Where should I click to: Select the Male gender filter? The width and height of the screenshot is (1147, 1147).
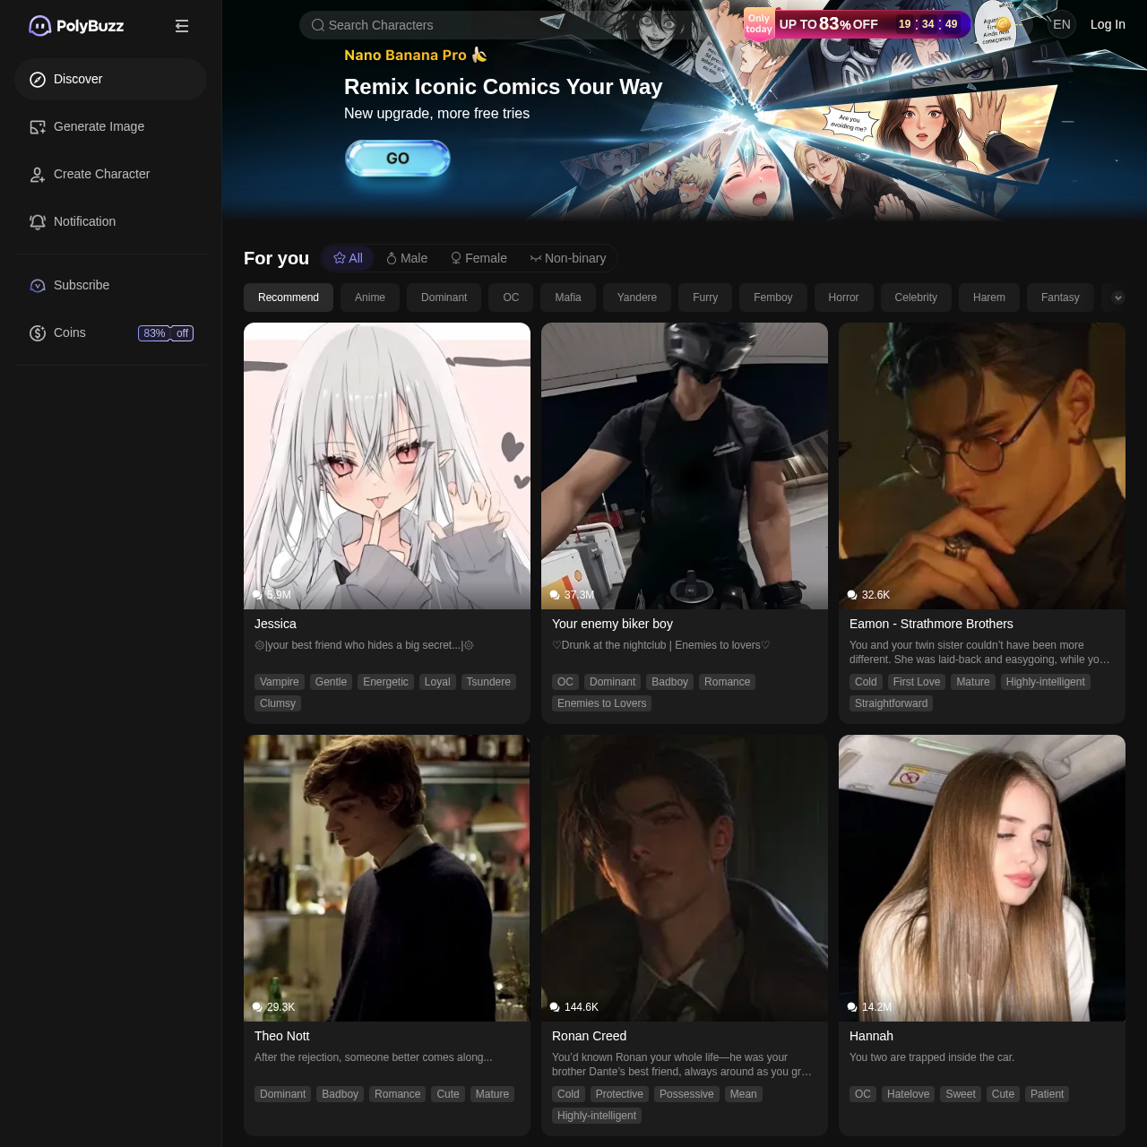click(x=406, y=258)
